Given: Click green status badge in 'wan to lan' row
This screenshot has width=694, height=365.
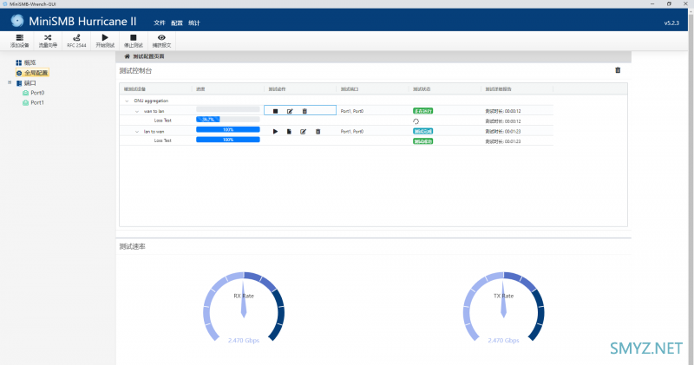Looking at the screenshot, I should pyautogui.click(x=422, y=111).
